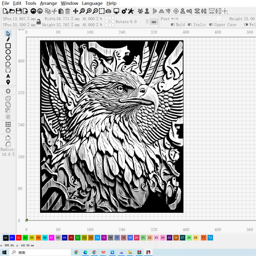Click the Offset Shapes ring icon

8,91
